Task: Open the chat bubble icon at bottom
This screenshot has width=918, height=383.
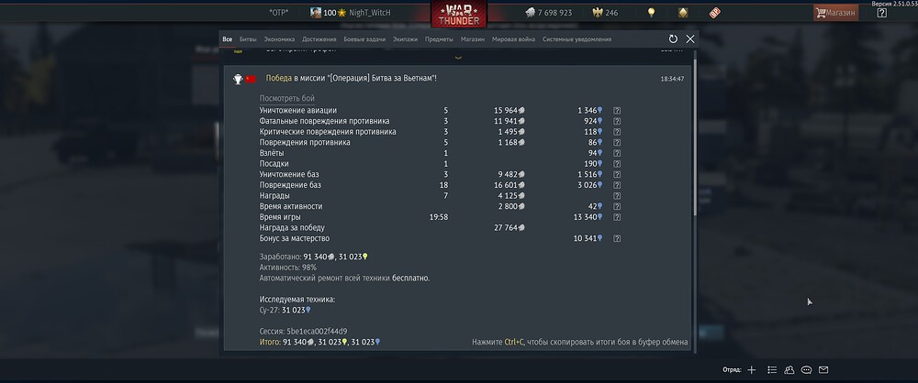Action: (806, 369)
